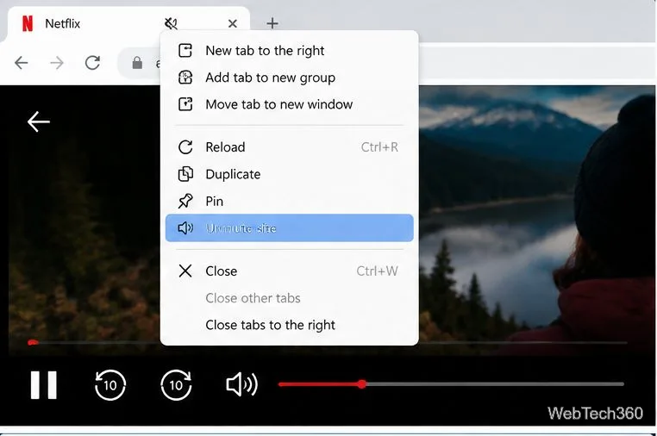Choose New tab to the right
Image resolution: width=657 pixels, height=436 pixels.
[289, 51]
